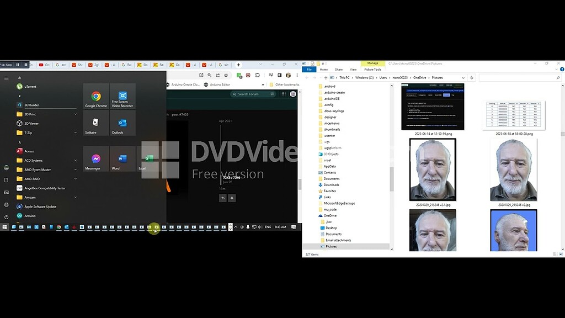Toggle the microphone icon in the system tray
The image size is (565, 318).
(248, 226)
